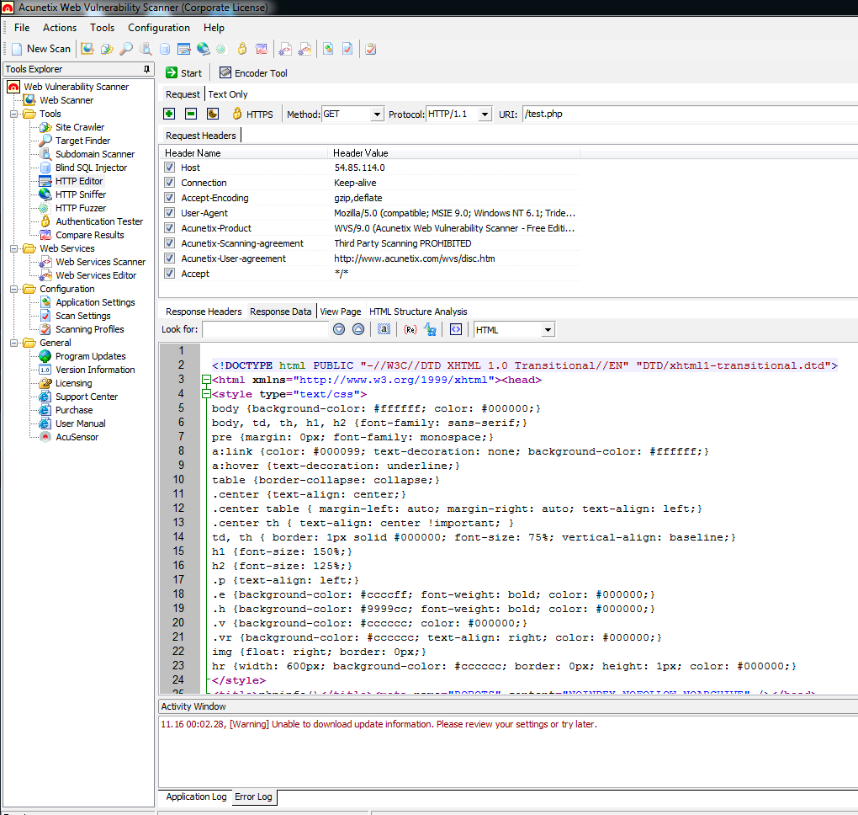
Task: Collapse the Web Services tree node
Action: [x=14, y=248]
